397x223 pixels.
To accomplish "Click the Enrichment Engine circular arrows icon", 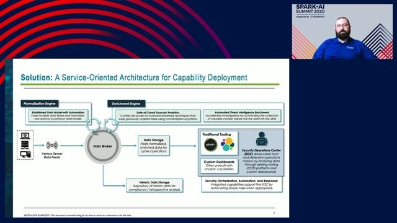I will pos(111,125).
